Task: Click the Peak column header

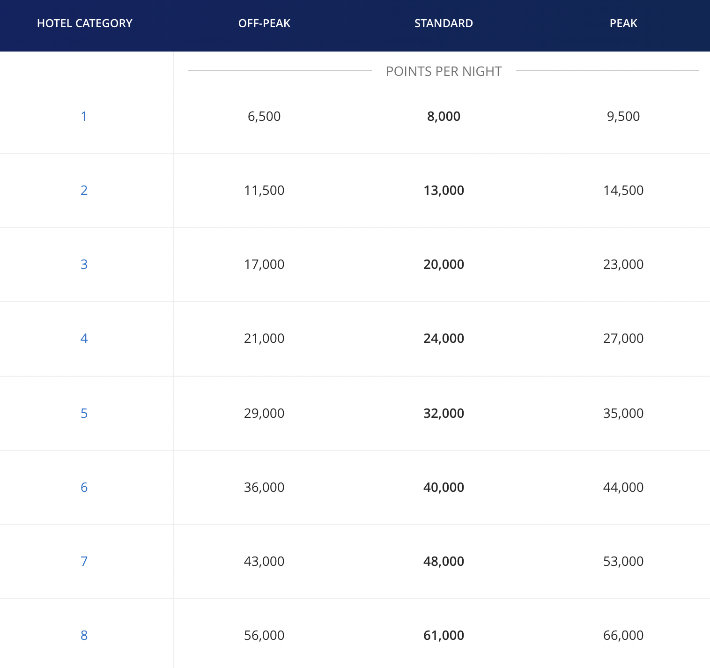Action: pyautogui.click(x=623, y=23)
